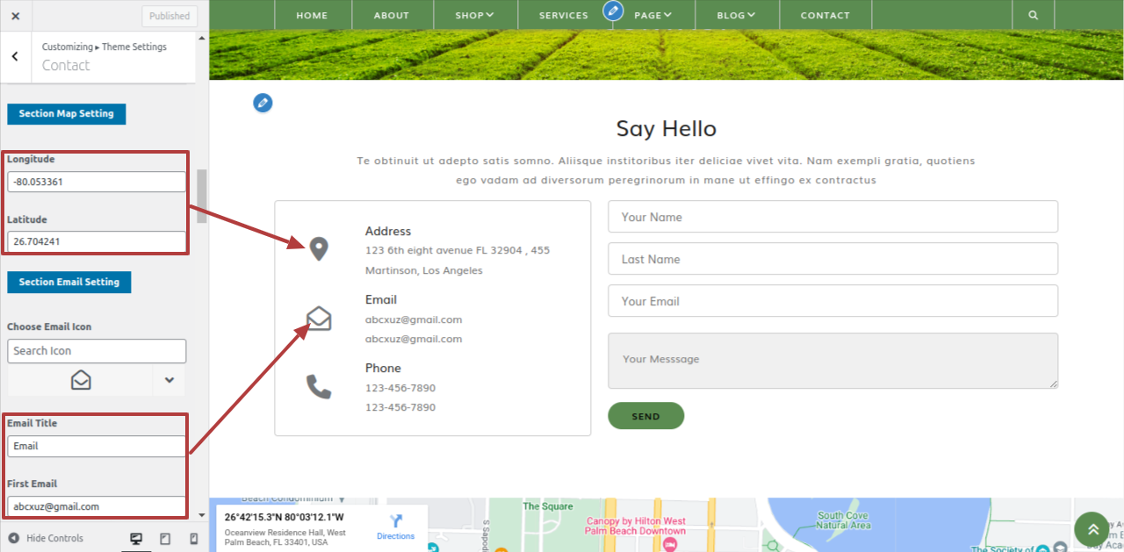Click the second 123-456-7890 phone number
Image resolution: width=1124 pixels, height=552 pixels.
(400, 407)
